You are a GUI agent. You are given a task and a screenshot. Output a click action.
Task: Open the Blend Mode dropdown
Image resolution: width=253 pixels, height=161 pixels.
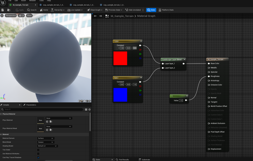46,142
